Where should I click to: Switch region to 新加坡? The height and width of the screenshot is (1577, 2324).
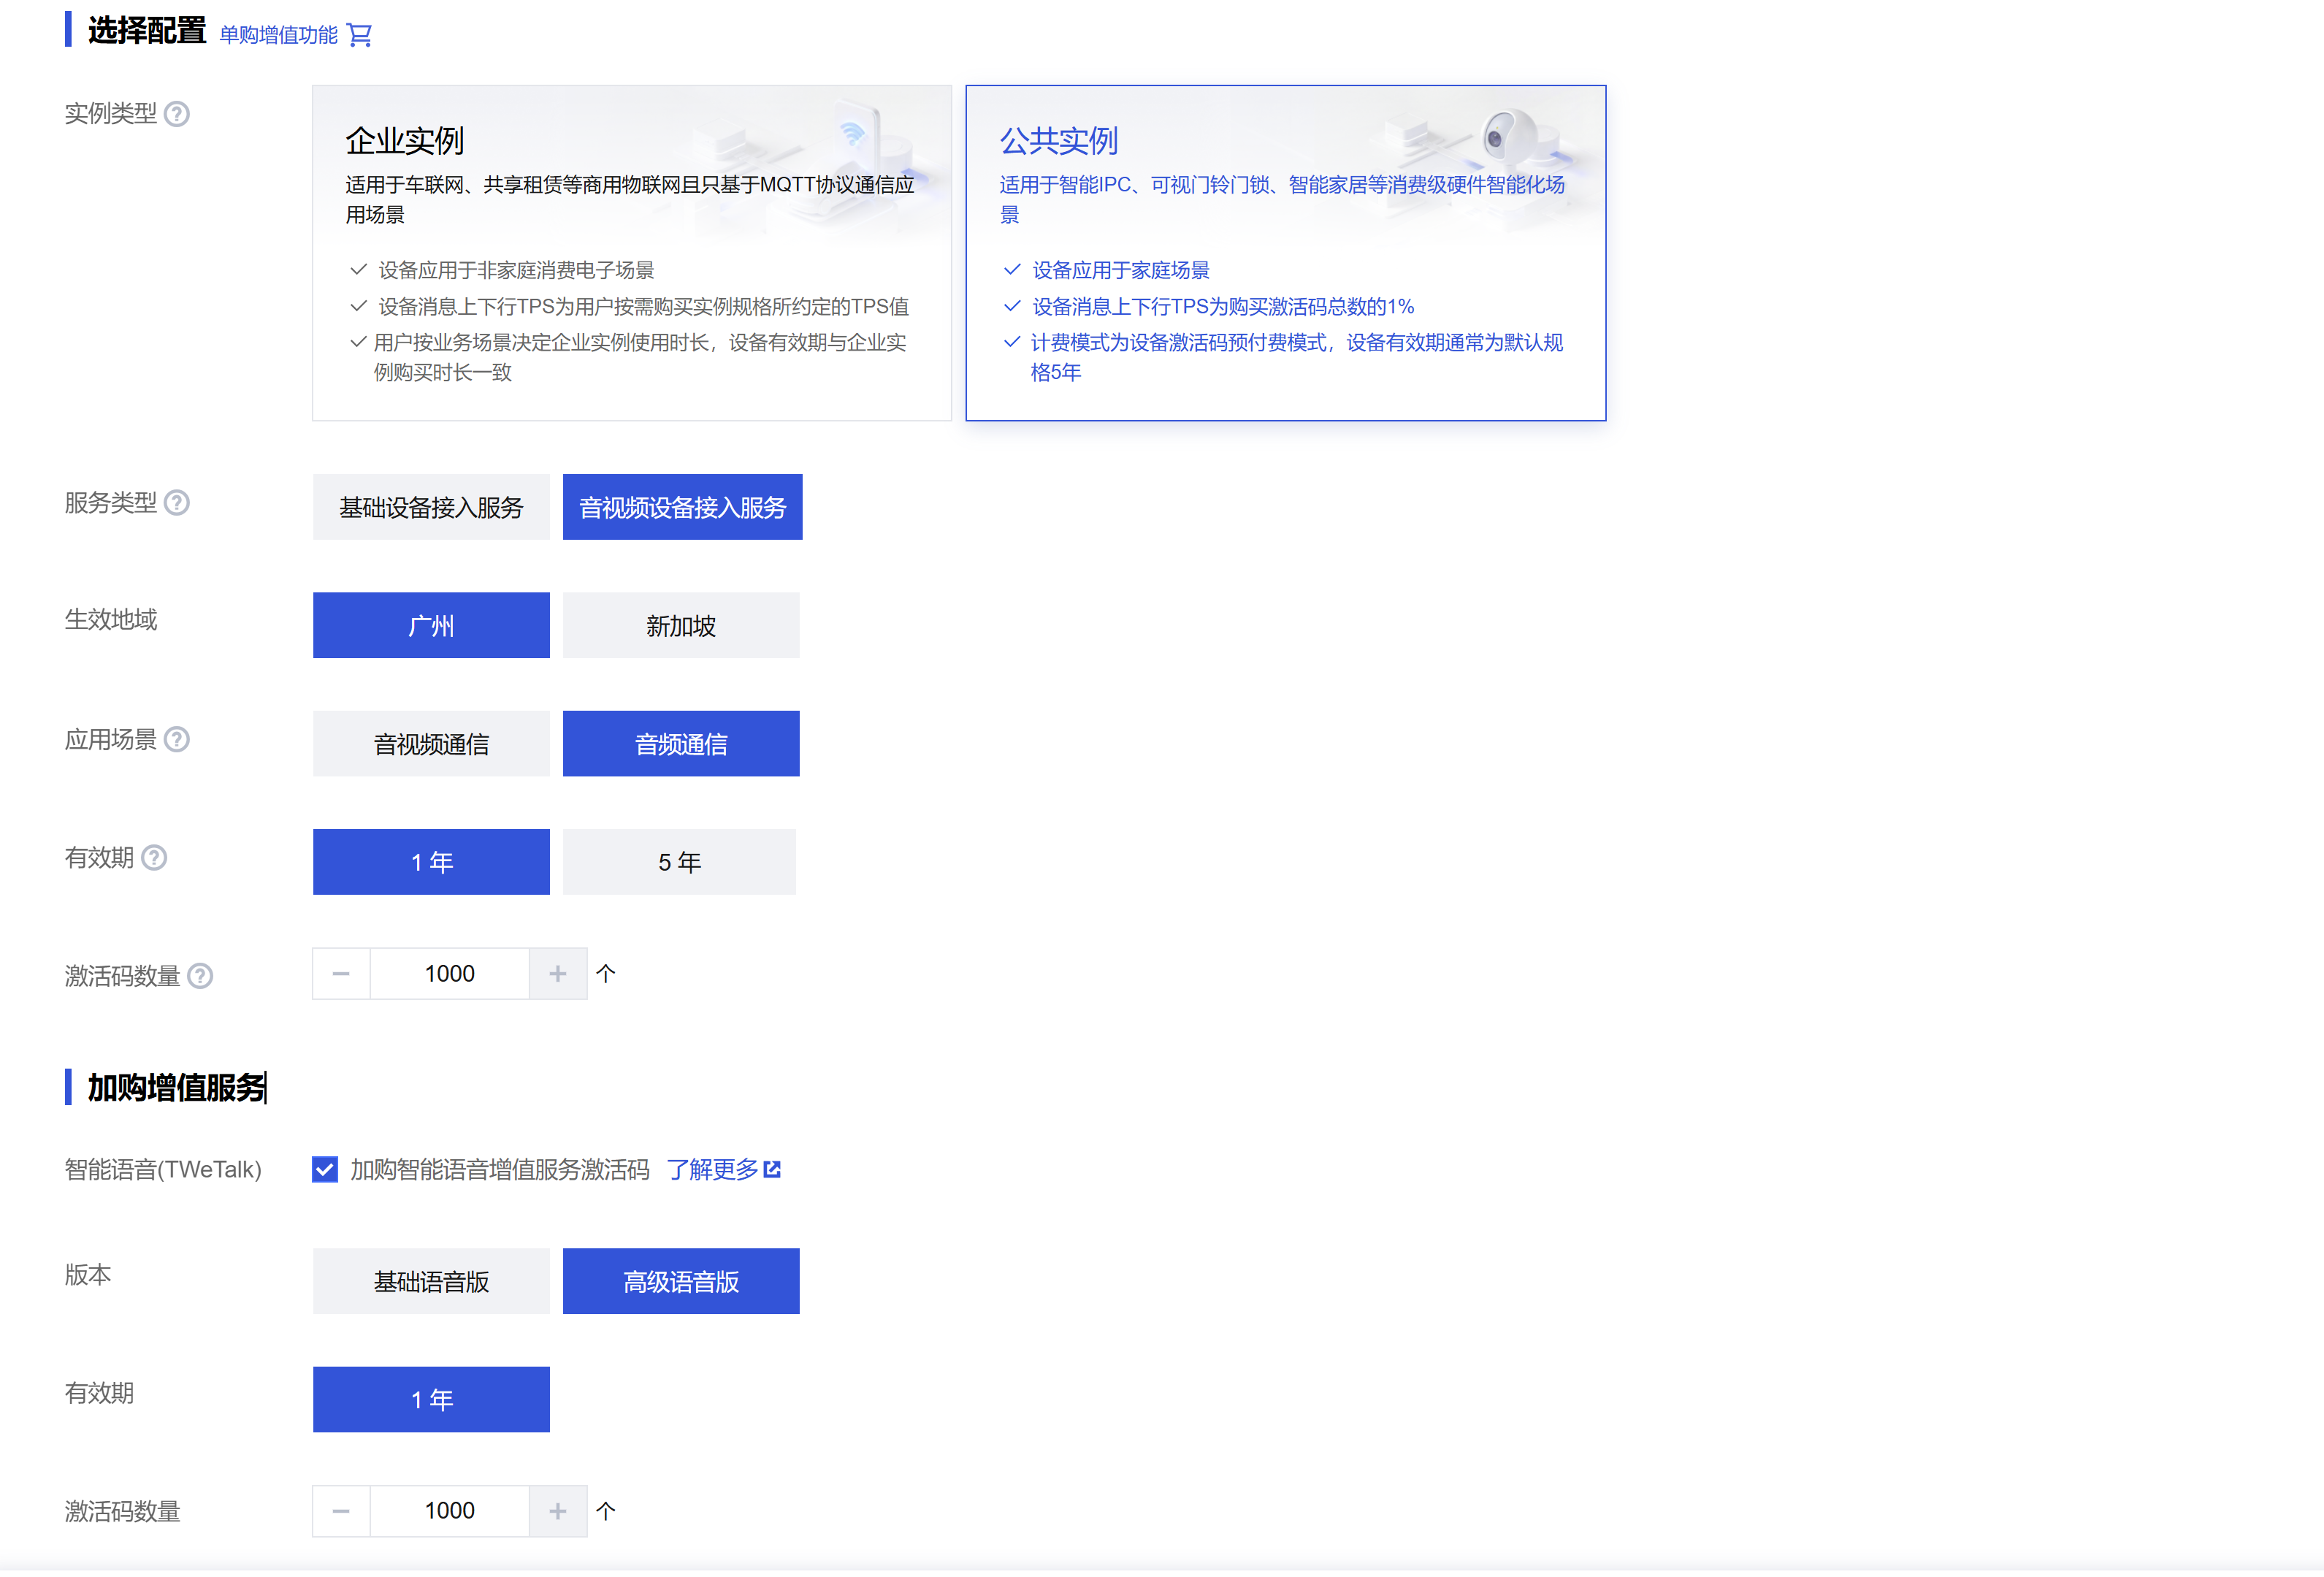click(681, 626)
